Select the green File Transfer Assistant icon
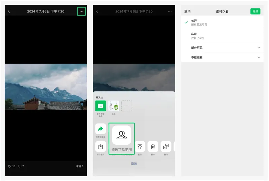Image resolution: width=269 pixels, height=181 pixels. coord(101,106)
